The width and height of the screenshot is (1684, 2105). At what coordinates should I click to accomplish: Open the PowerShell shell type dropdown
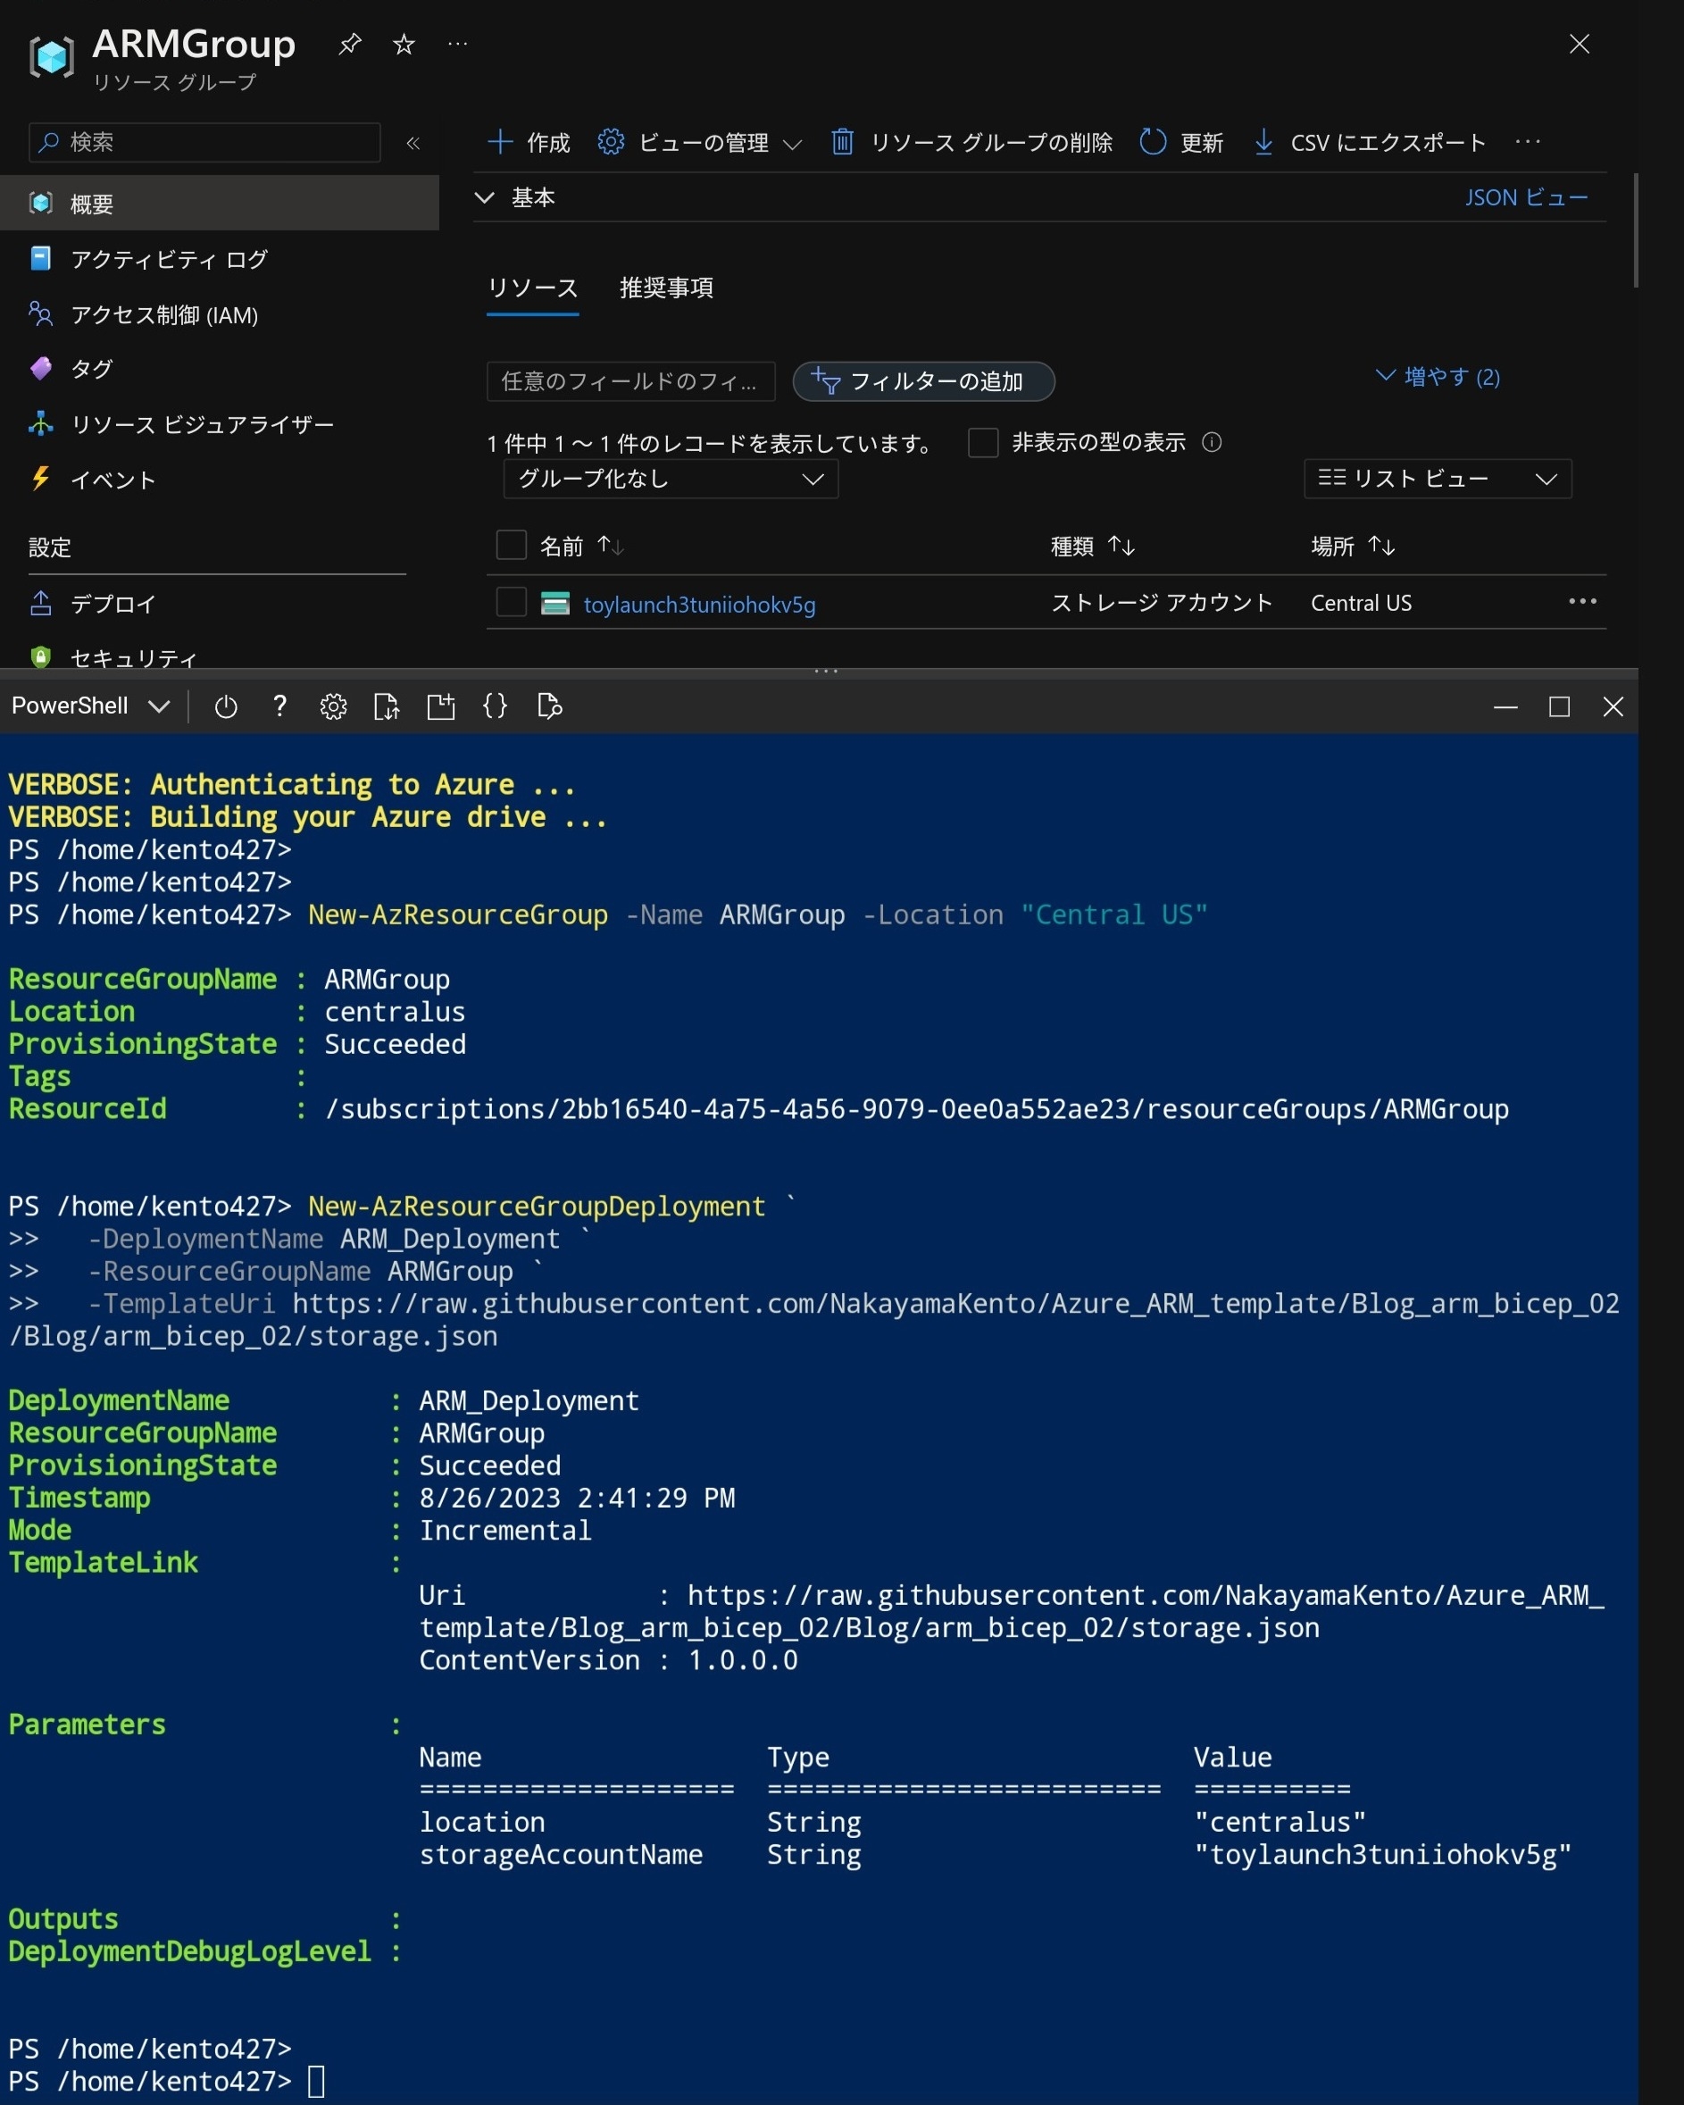91,706
